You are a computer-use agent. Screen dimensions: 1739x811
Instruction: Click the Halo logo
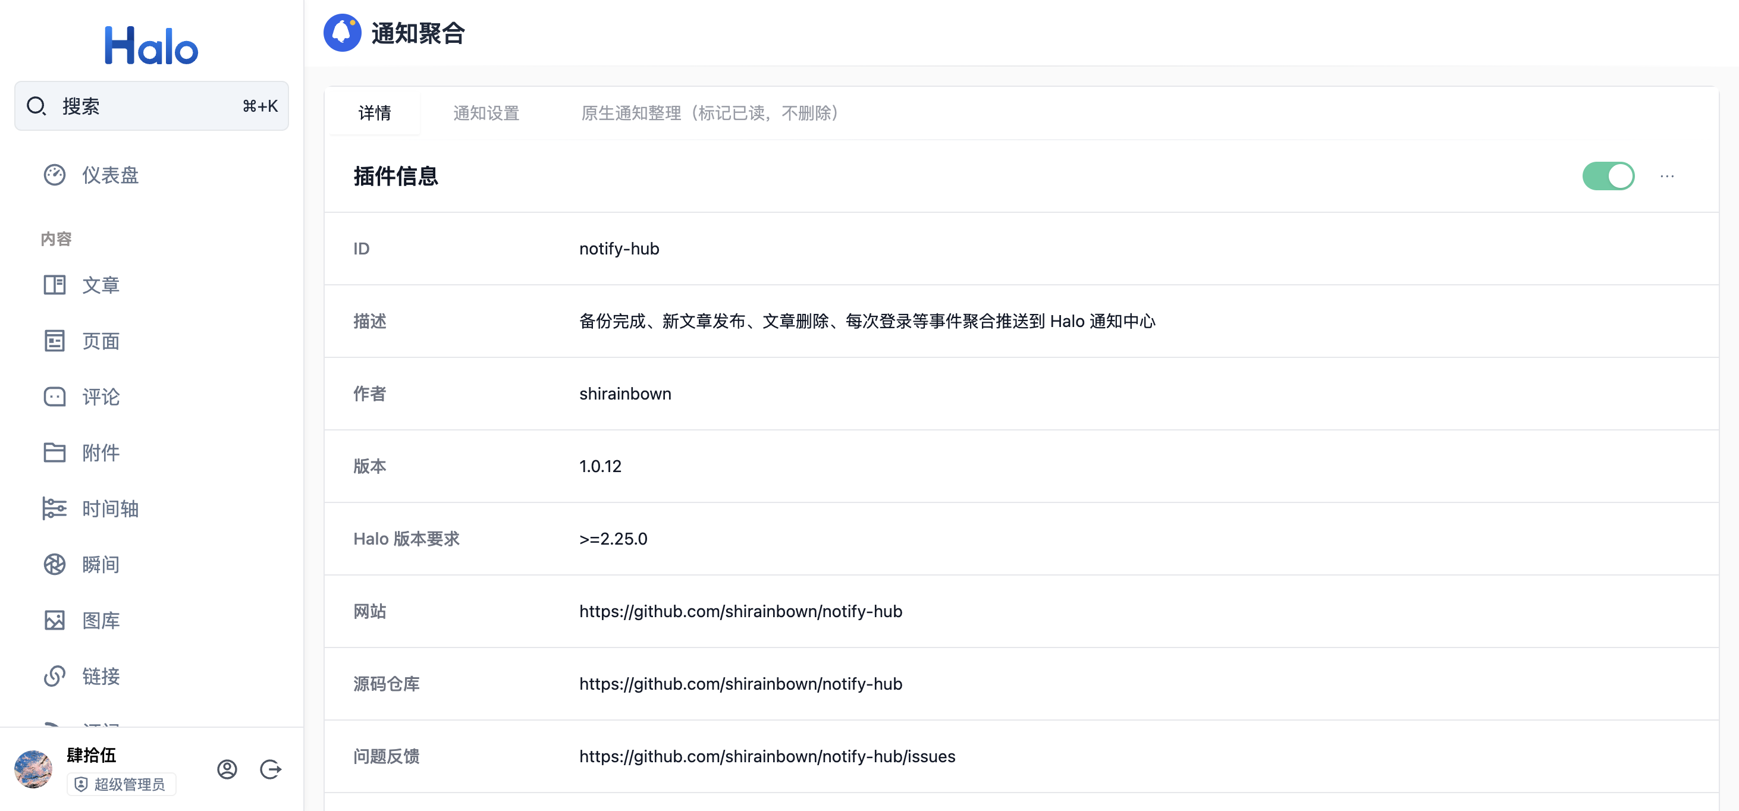(x=151, y=46)
